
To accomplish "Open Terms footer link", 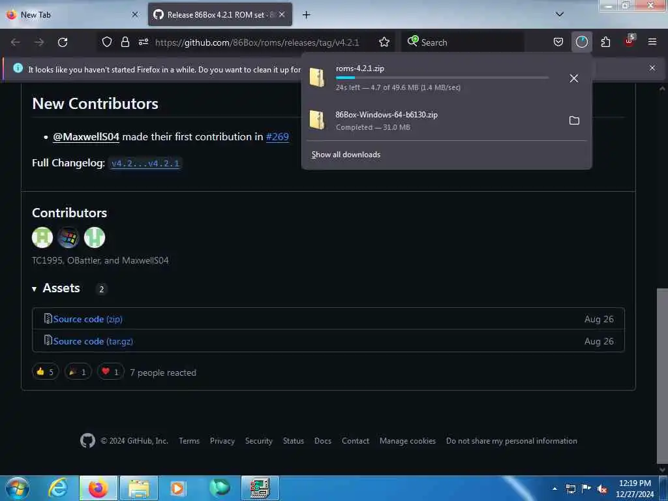I will pos(189,441).
